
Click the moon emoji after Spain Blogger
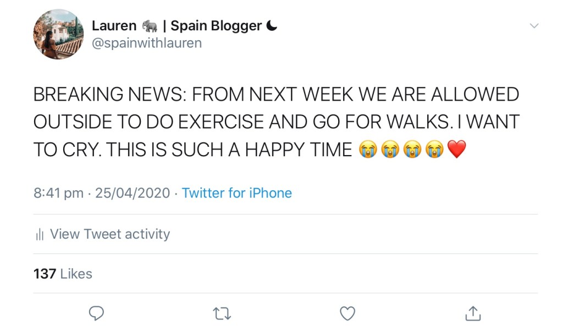[272, 25]
